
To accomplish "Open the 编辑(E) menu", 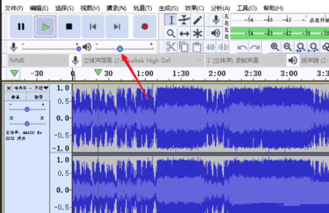I will (39, 8).
